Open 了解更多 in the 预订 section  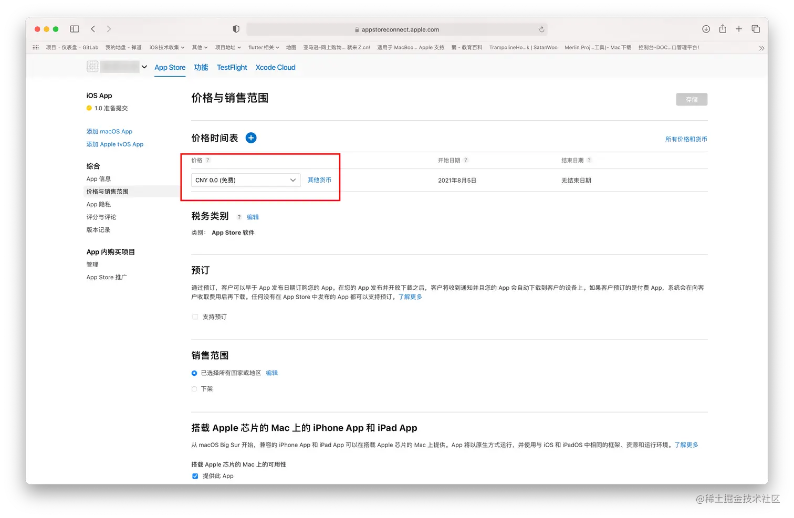[410, 297]
